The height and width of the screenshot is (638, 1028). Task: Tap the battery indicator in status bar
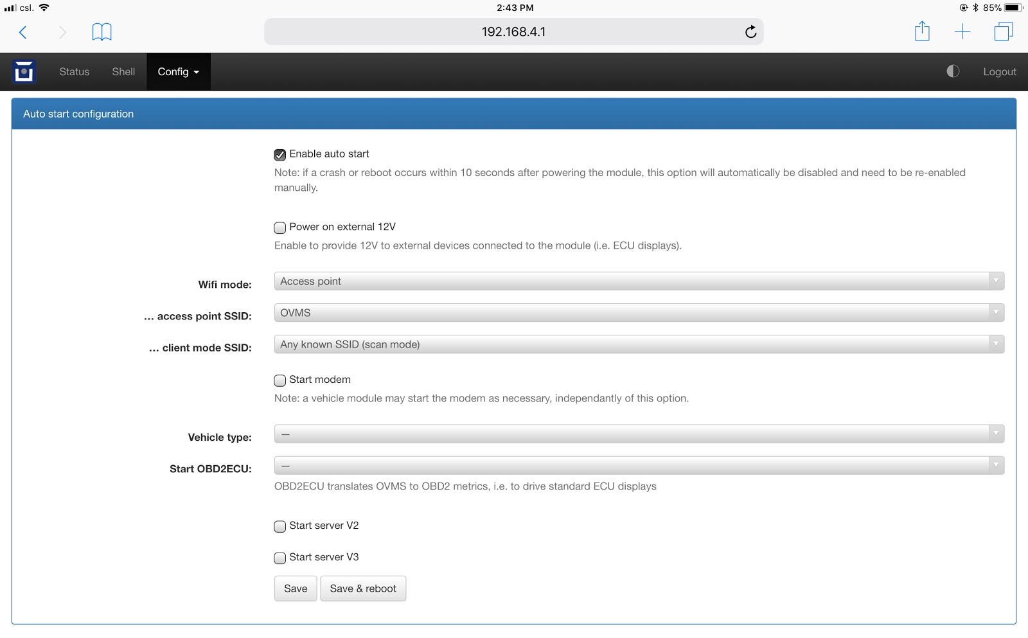1013,8
